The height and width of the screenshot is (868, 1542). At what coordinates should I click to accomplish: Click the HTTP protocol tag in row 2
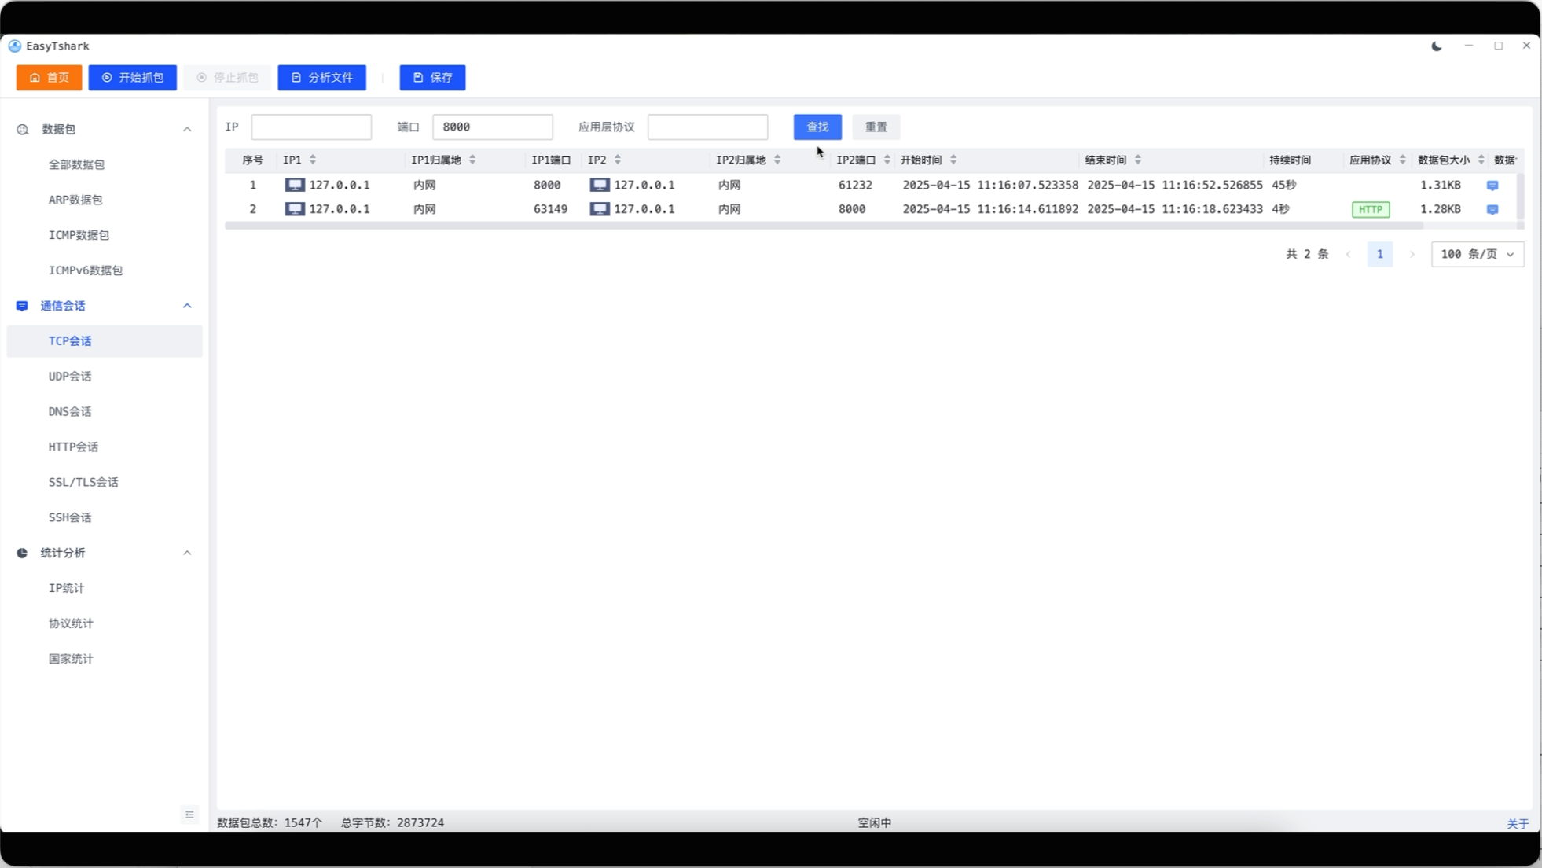[1370, 210]
